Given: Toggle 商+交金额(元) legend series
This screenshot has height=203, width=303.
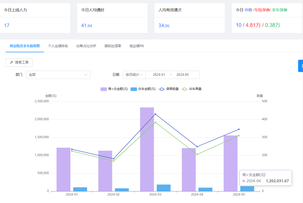Looking at the screenshot, I should point(114,89).
